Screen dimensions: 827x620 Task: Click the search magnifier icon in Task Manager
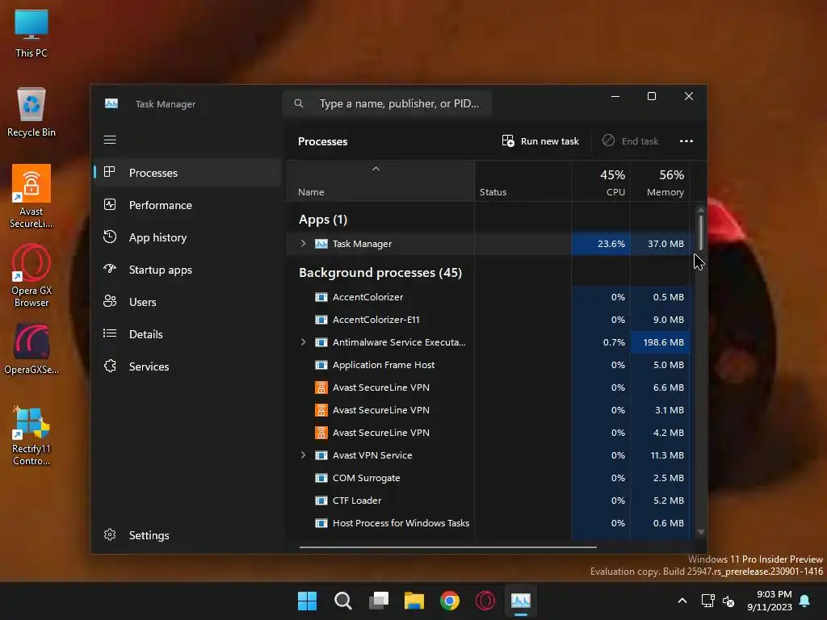(299, 103)
